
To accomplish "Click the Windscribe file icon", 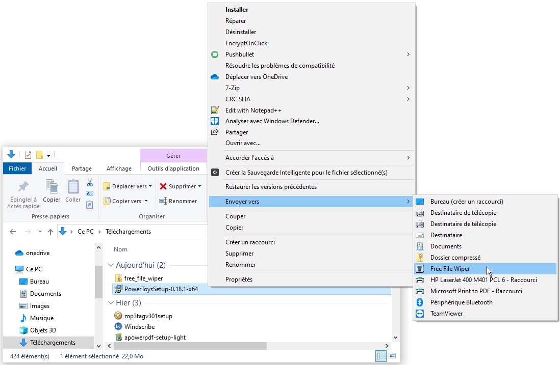I will 119,327.
